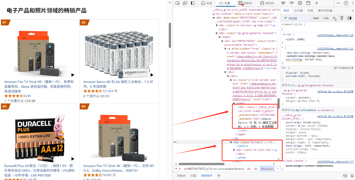Viewport: 355px width, 180px height.
Task: Toggle computed styles sidebar icon
Action: coord(349,18)
